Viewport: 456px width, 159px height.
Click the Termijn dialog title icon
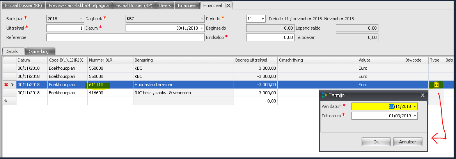tap(324, 95)
